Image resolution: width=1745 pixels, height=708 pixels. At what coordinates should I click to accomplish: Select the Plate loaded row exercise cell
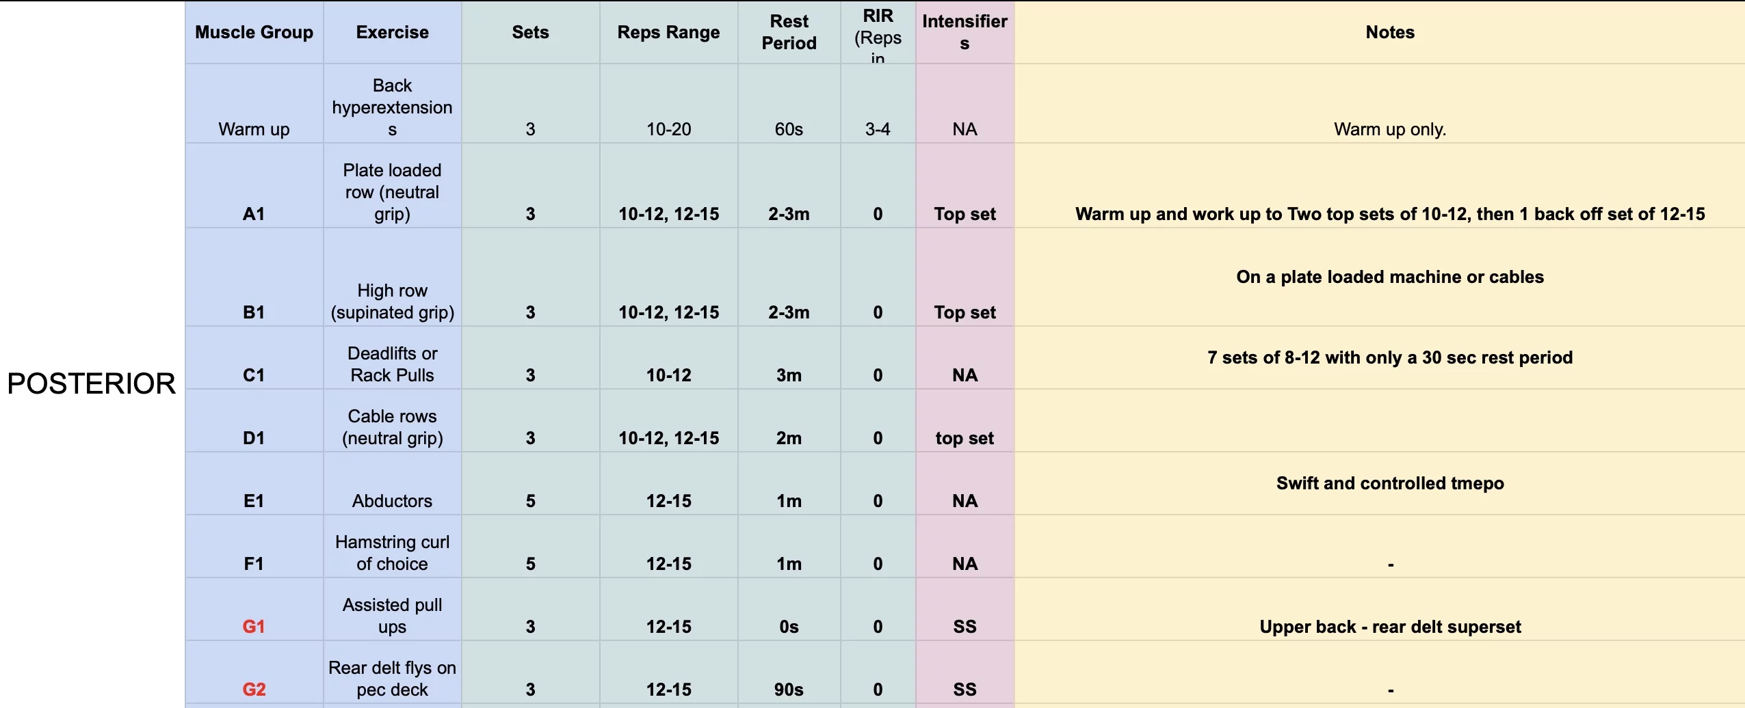click(392, 191)
